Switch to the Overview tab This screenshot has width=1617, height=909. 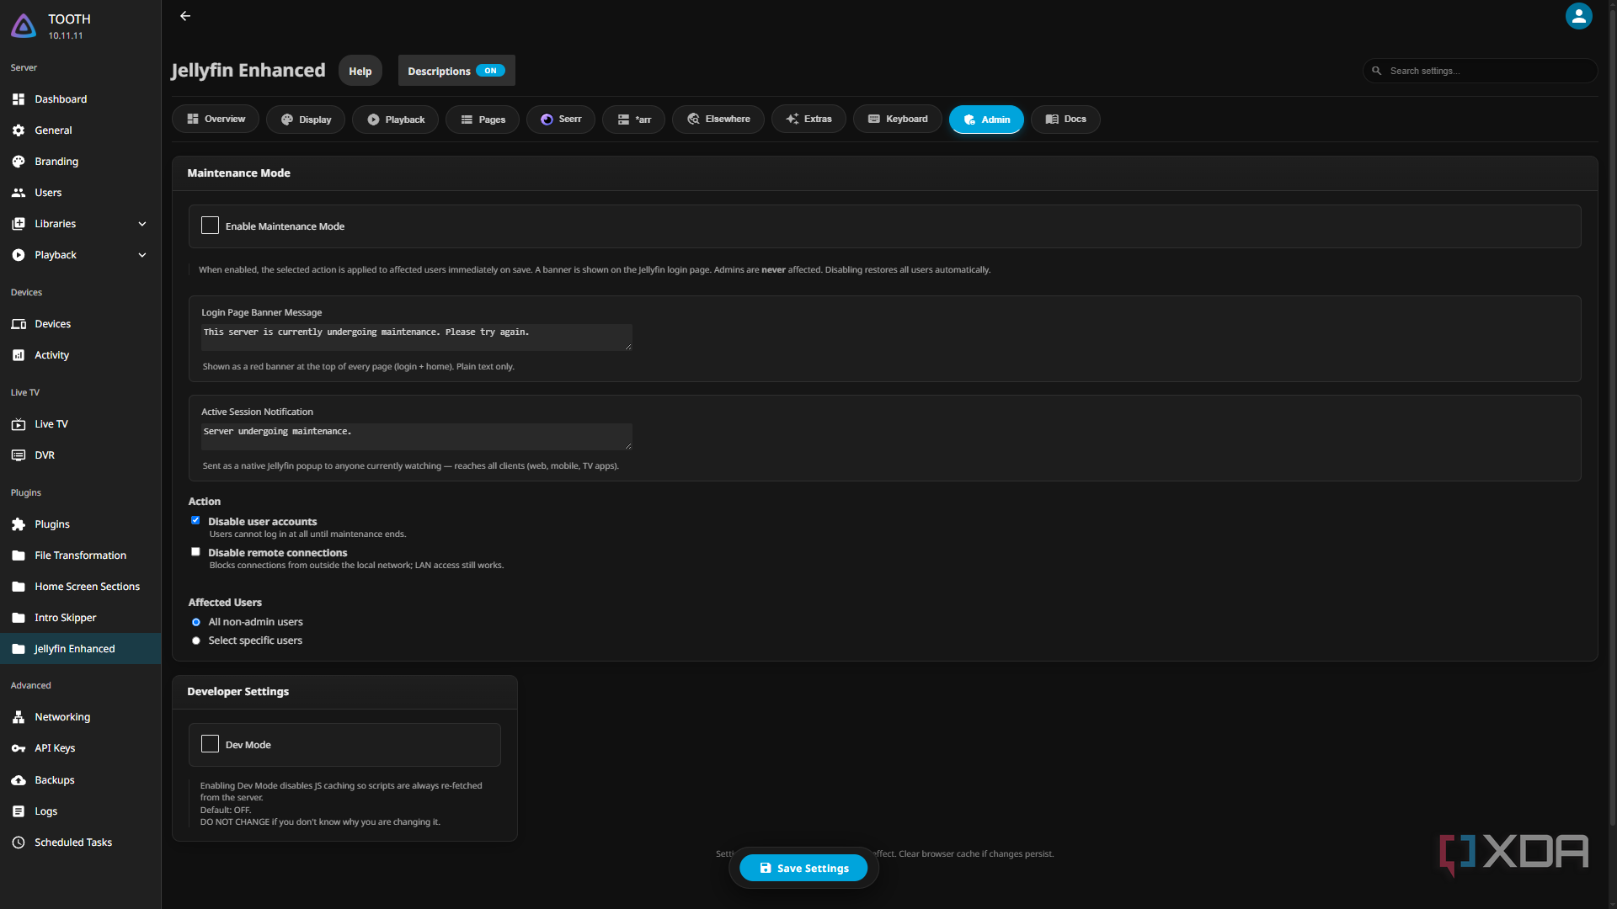coord(216,120)
